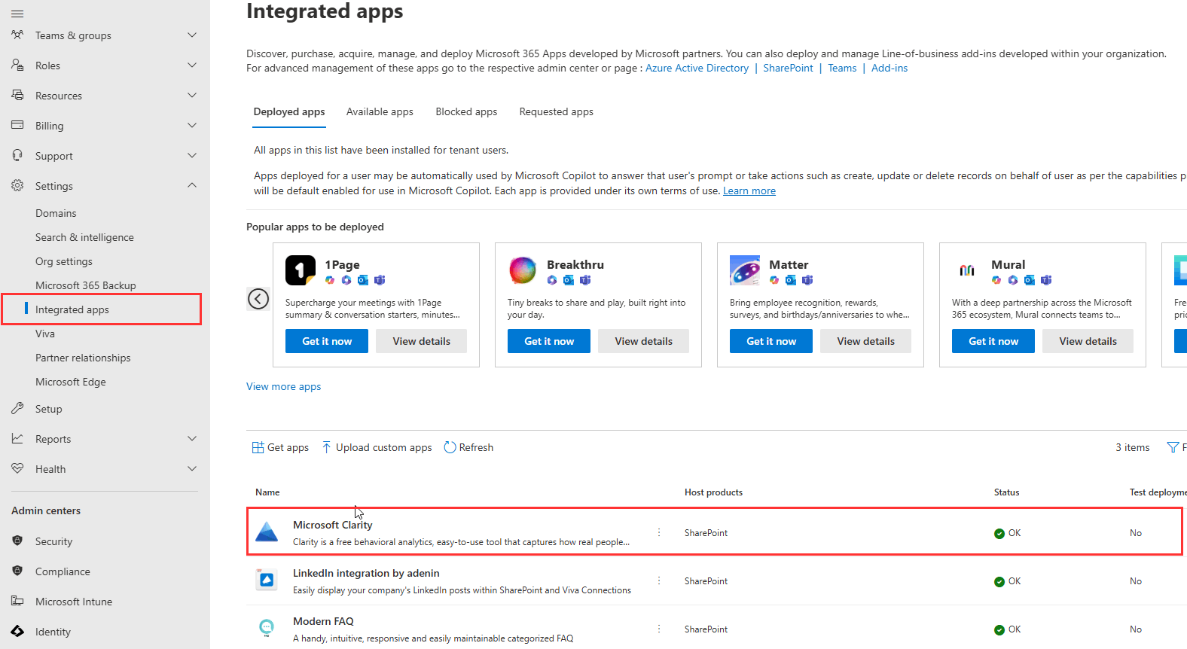Image resolution: width=1187 pixels, height=649 pixels.
Task: Click the Resources icon in sidebar
Action: point(17,95)
